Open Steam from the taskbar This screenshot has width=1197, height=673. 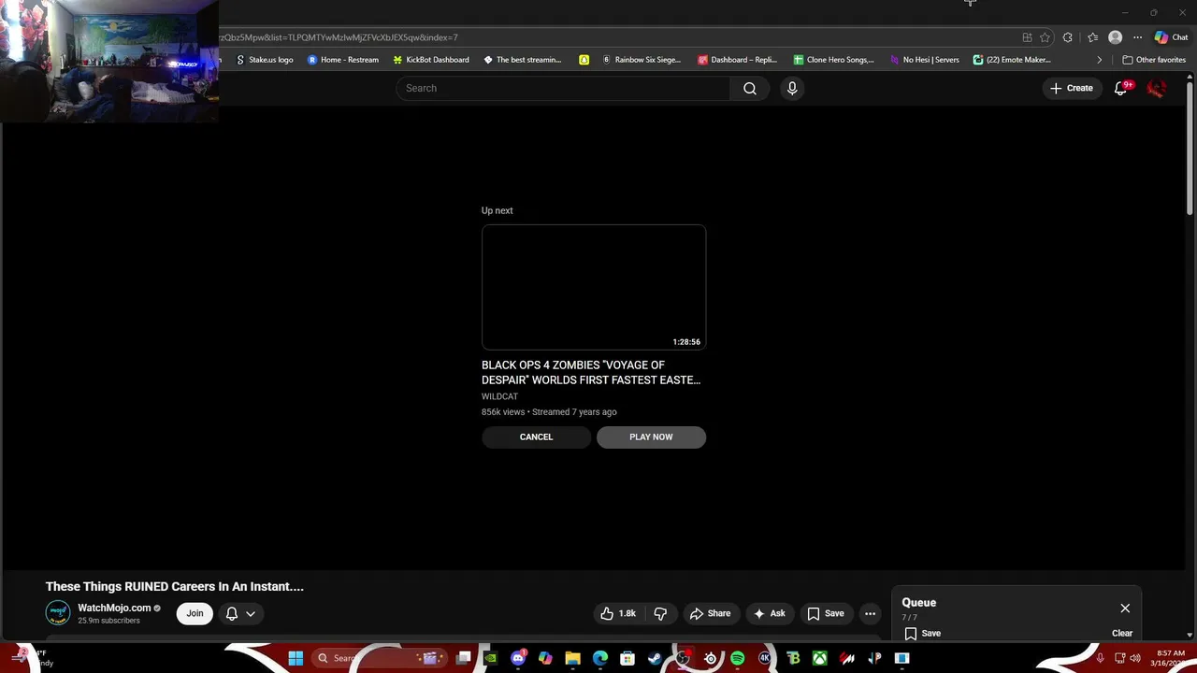click(655, 658)
